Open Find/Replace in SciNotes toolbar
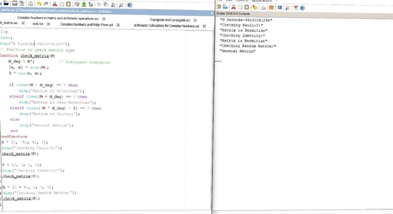Viewport: 393px width, 214px height. pyautogui.click(x=77, y=4)
